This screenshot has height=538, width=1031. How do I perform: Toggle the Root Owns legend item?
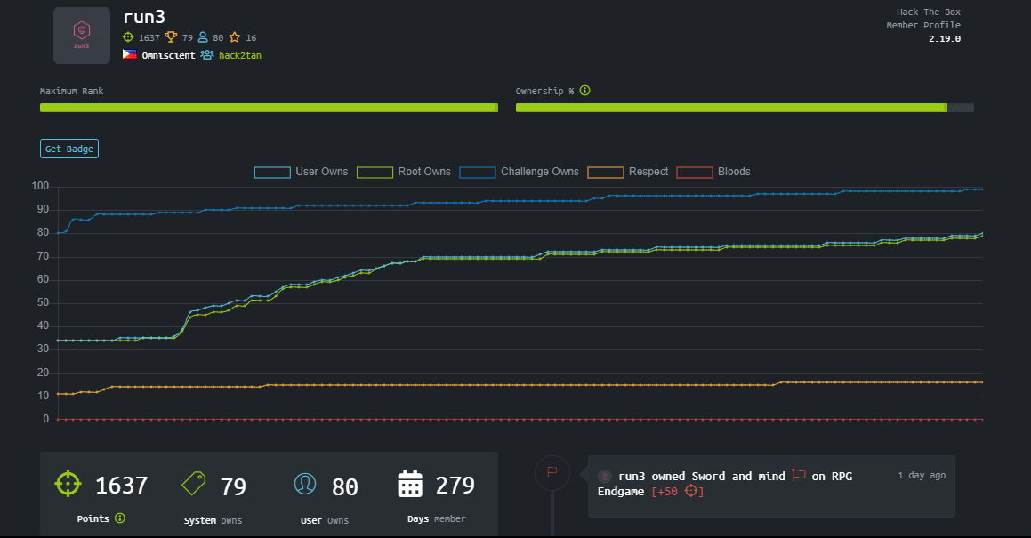click(x=404, y=172)
